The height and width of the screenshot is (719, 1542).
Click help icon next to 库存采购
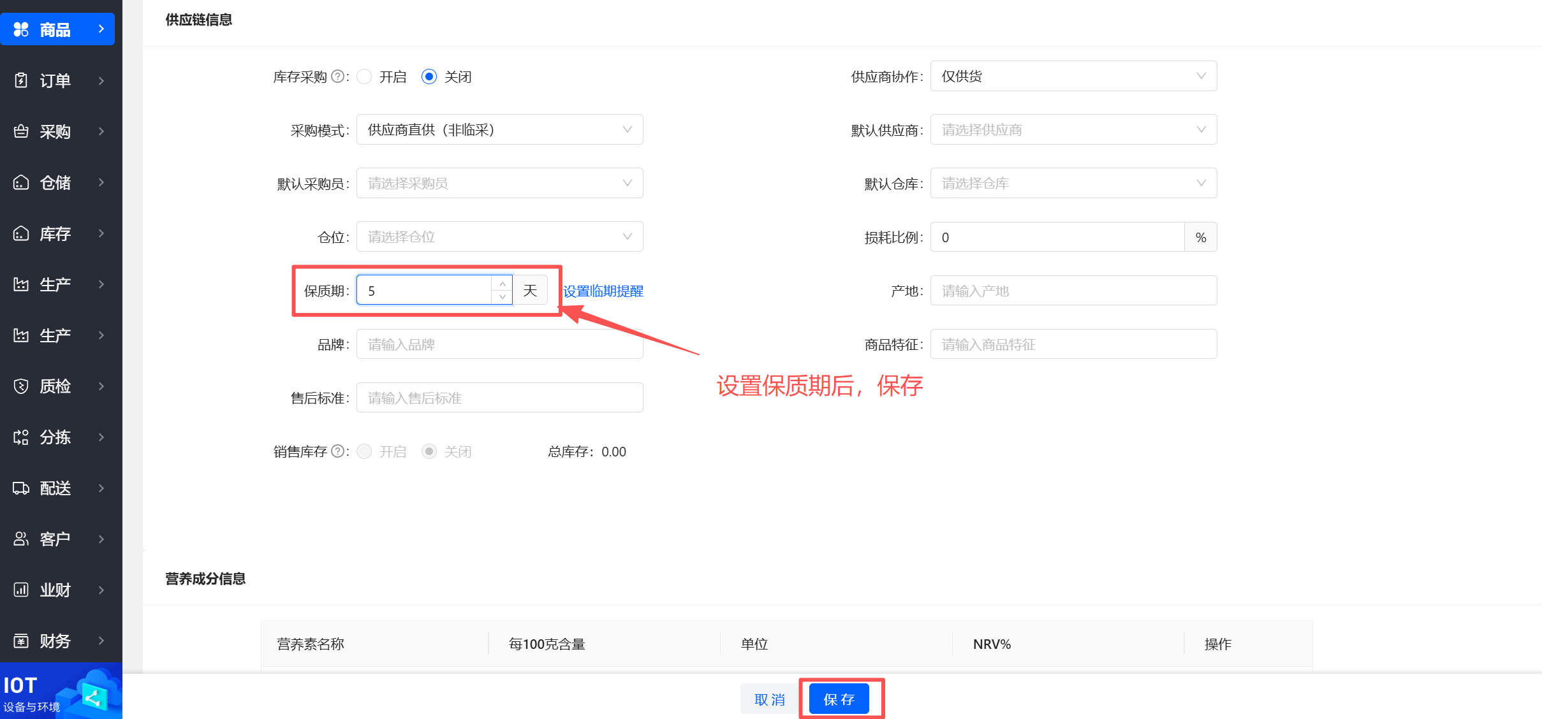338,76
